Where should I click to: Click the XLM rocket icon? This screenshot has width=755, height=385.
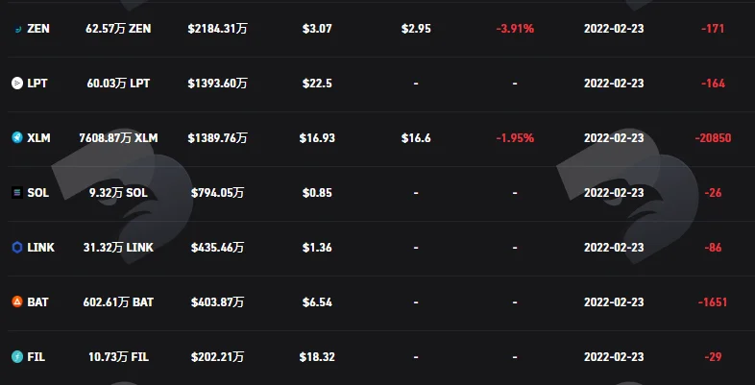click(x=17, y=138)
